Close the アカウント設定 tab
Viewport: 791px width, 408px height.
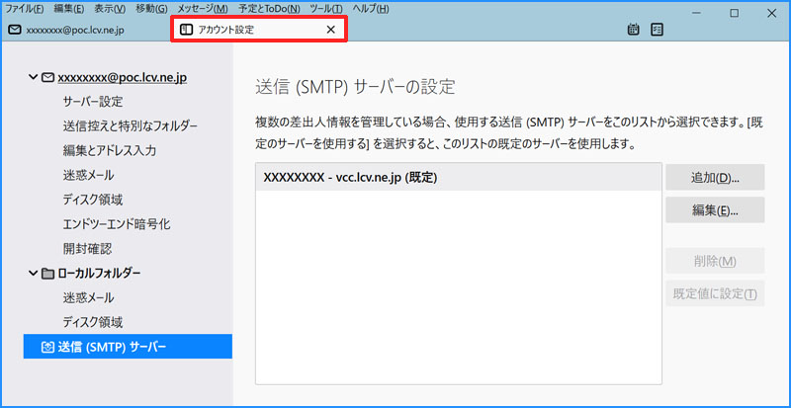point(331,30)
